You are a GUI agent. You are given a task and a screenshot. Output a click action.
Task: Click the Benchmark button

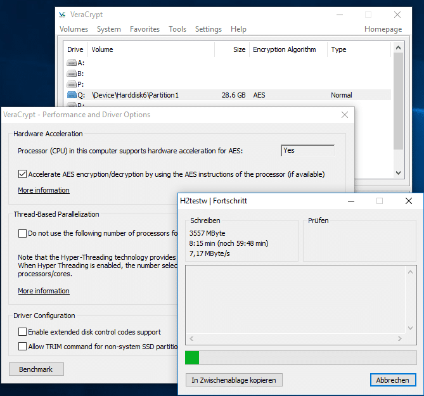click(36, 369)
